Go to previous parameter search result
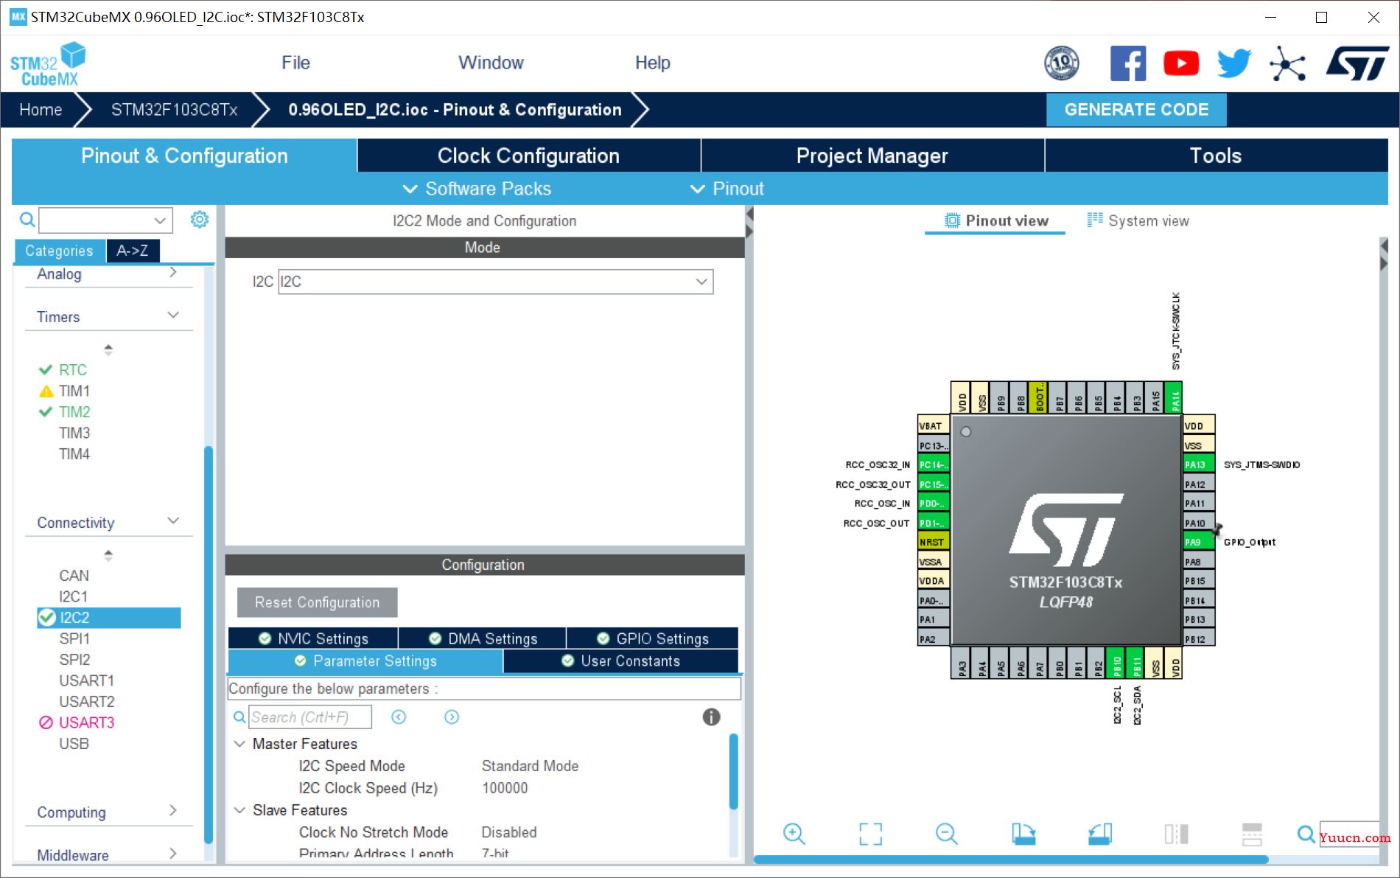The width and height of the screenshot is (1400, 878). 399,717
